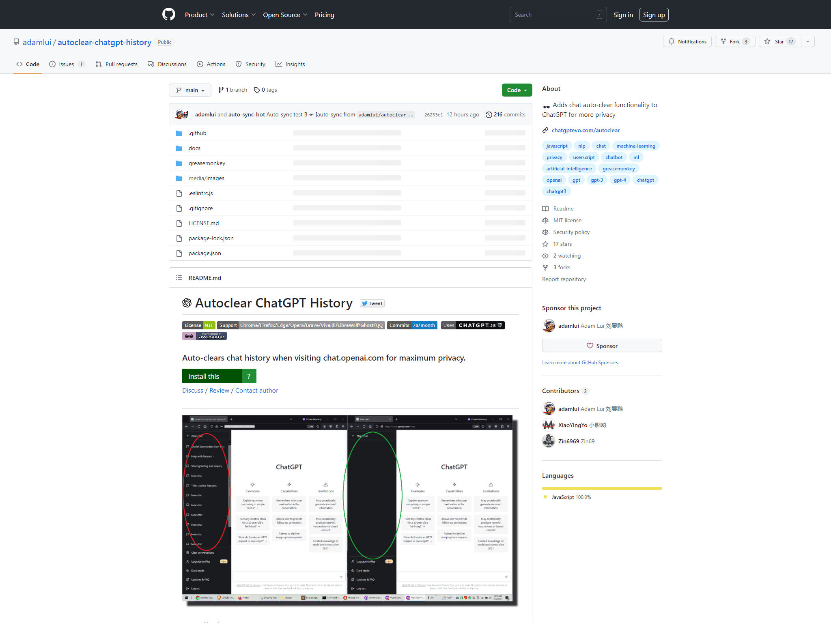Select the greasemonkey topic tag
Image resolution: width=831 pixels, height=623 pixels.
[618, 169]
